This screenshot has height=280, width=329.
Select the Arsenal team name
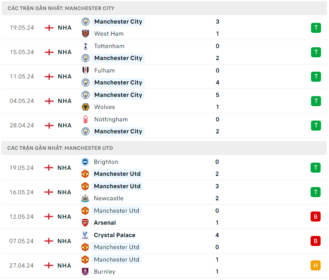(x=105, y=223)
